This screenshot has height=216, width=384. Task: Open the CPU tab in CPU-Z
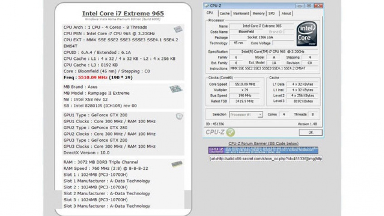(210, 13)
